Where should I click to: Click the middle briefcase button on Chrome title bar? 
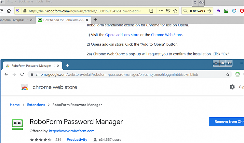click(x=223, y=63)
